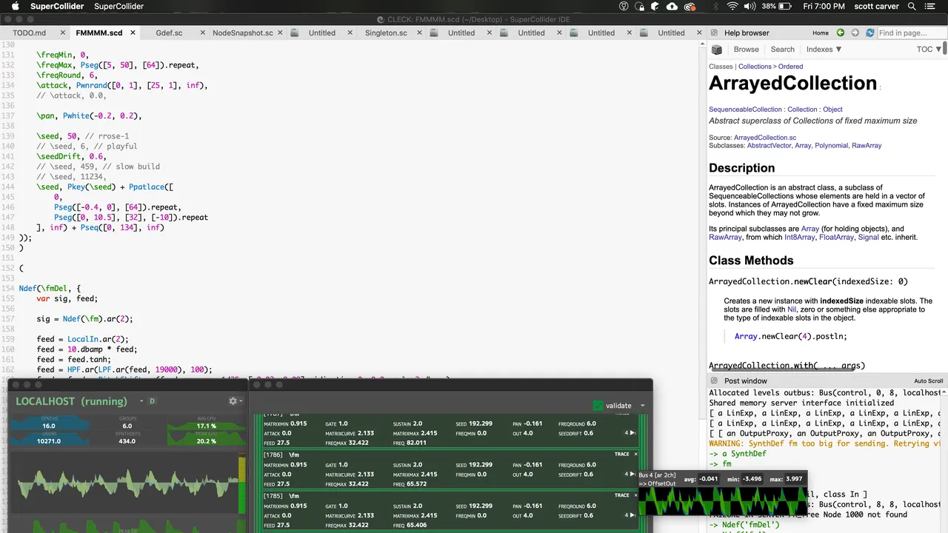948x533 pixels.
Task: Open the FloatArray link
Action: (835, 238)
